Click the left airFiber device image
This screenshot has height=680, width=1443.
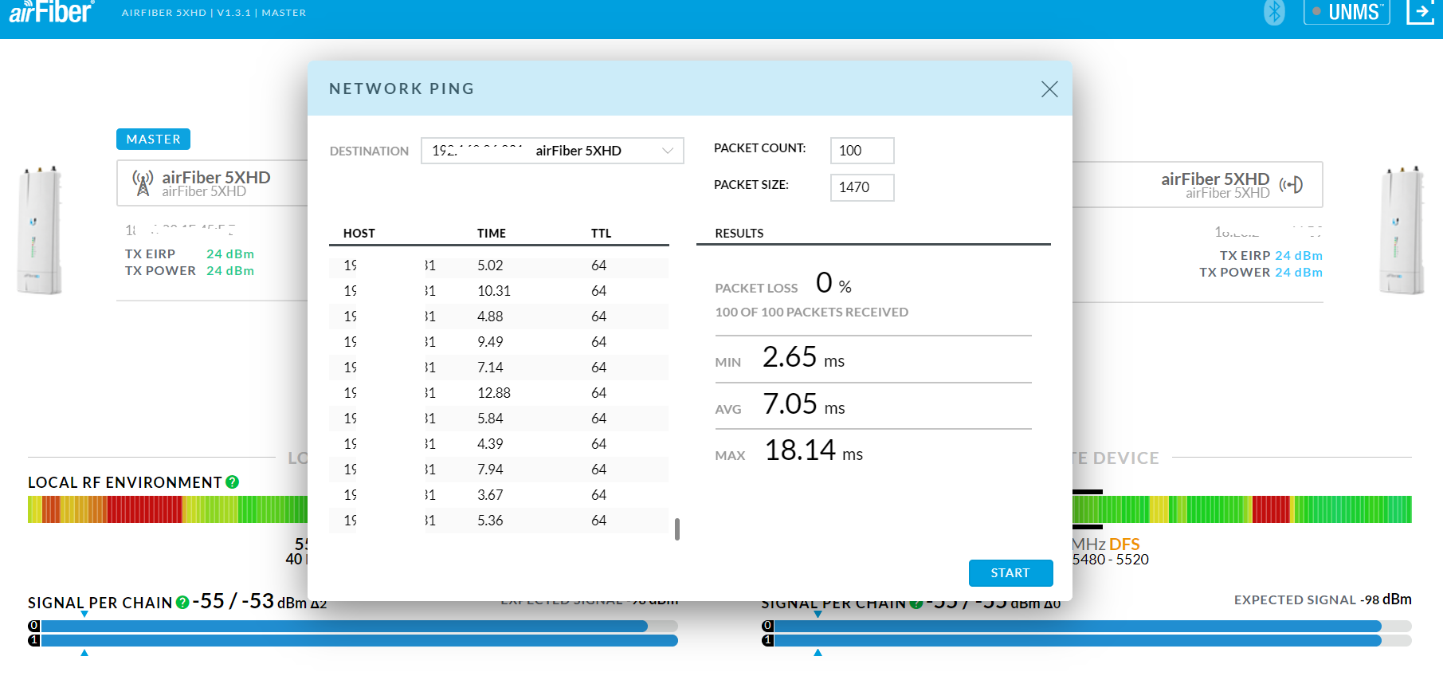39,230
